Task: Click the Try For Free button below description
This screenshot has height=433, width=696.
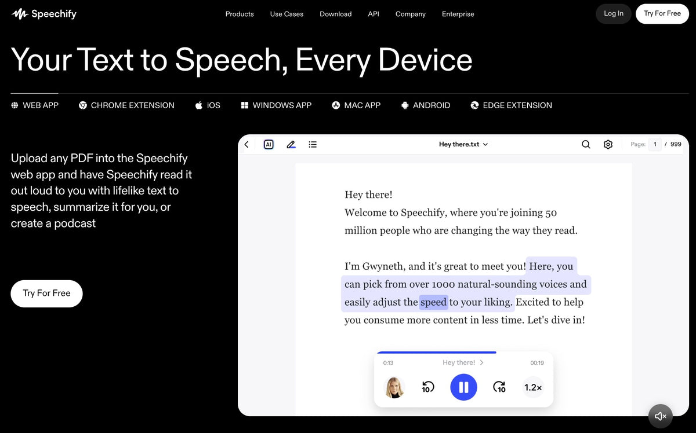Action: [x=46, y=293]
